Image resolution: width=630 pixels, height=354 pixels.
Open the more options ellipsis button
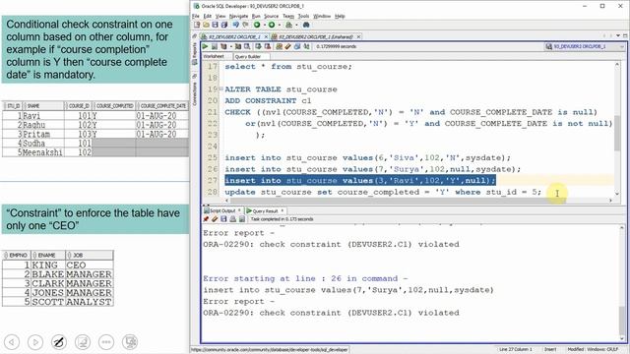(106, 342)
